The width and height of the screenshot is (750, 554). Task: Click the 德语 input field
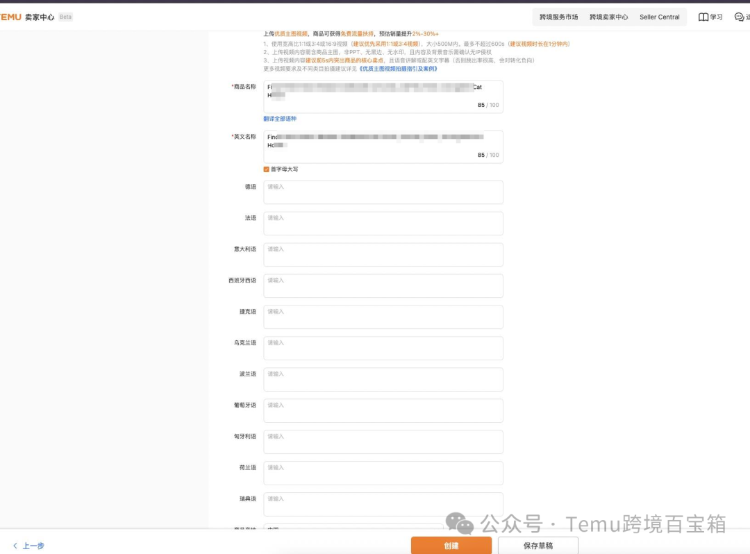pos(383,192)
